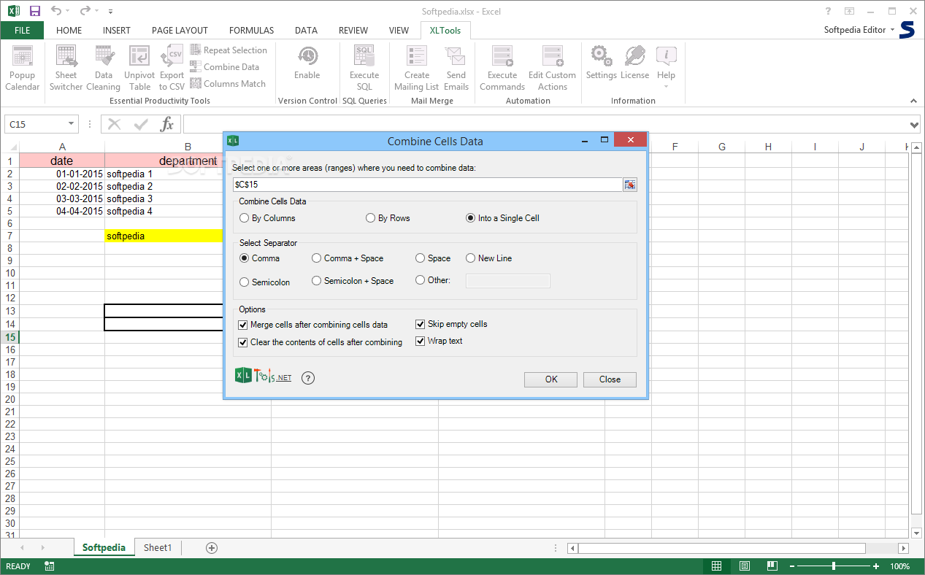Visit the XLTools.NET logo link

[263, 377]
